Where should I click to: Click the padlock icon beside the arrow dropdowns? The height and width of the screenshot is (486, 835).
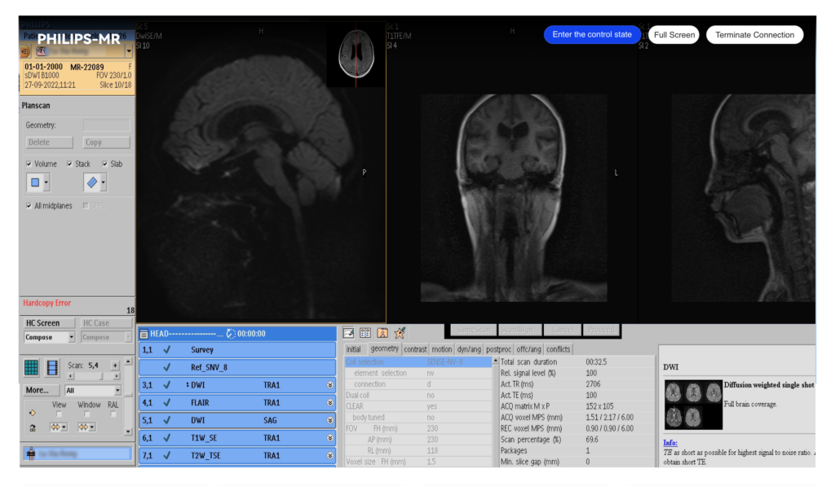click(x=33, y=427)
